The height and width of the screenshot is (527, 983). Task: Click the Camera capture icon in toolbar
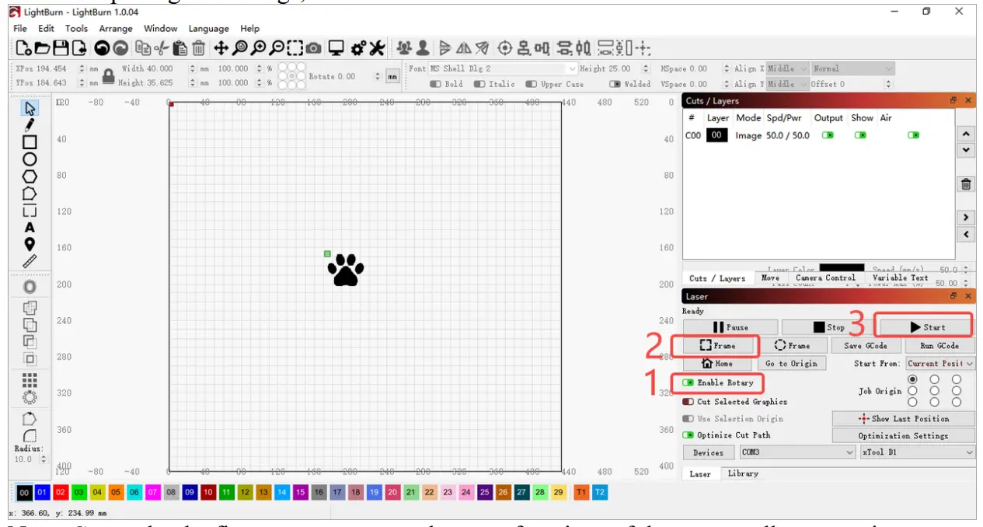[313, 48]
